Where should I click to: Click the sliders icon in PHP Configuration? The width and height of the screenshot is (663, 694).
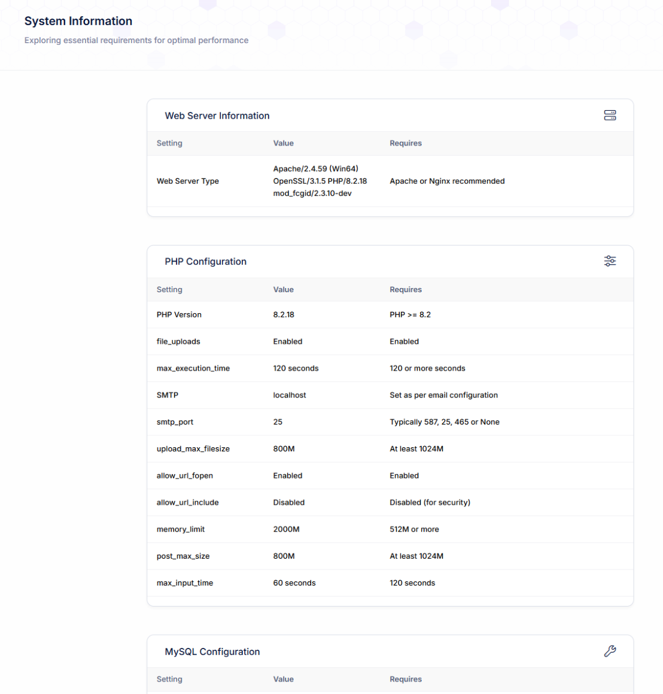(610, 261)
